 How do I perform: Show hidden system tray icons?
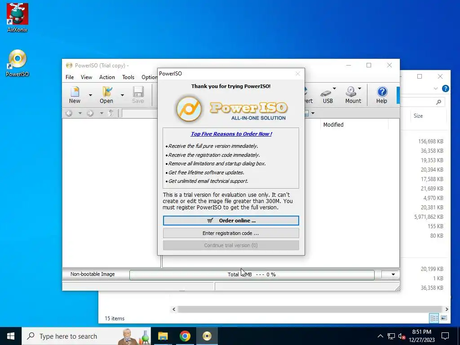pyautogui.click(x=380, y=336)
